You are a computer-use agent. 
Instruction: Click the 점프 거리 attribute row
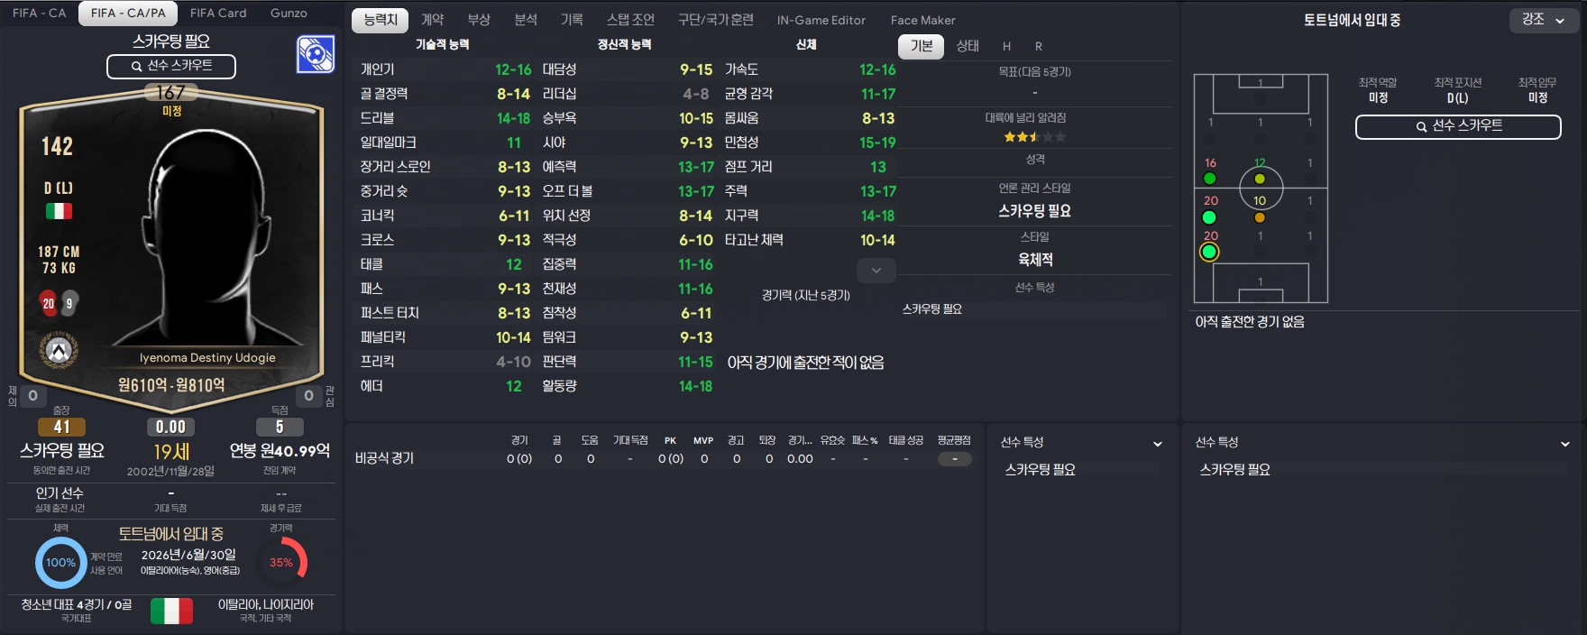[x=809, y=167]
